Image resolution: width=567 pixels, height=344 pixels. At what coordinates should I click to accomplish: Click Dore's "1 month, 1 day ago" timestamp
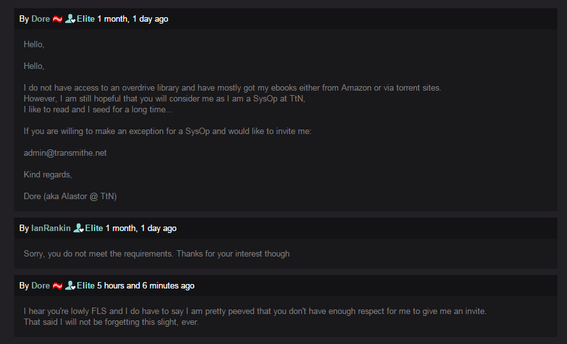pos(133,19)
